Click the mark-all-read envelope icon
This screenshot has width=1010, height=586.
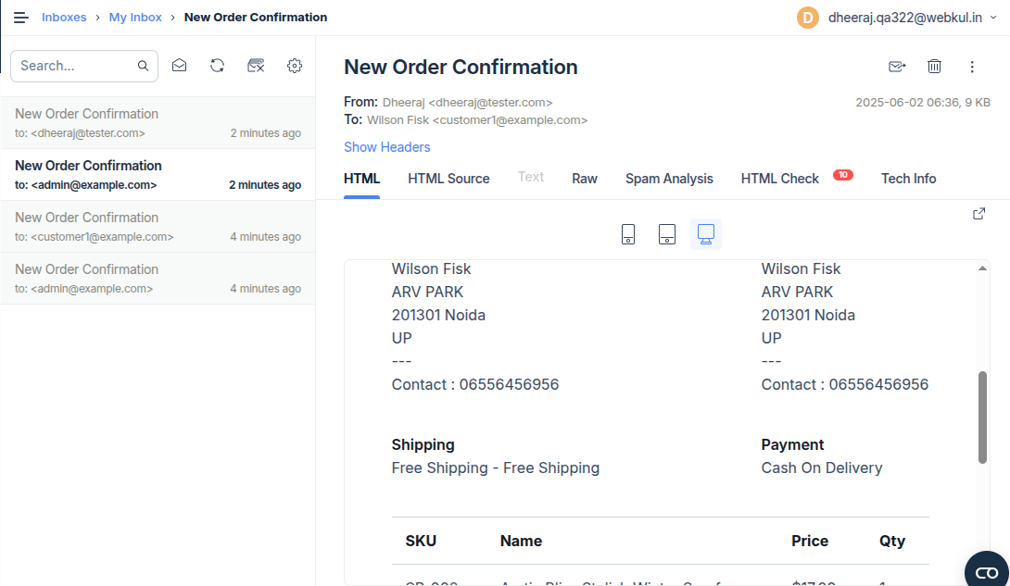180,66
